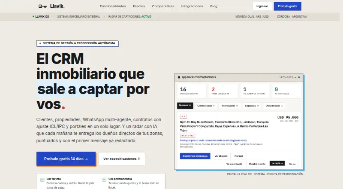Click LLAVIK OS in the status strip
This screenshot has height=189, width=343.
[x=42, y=17]
